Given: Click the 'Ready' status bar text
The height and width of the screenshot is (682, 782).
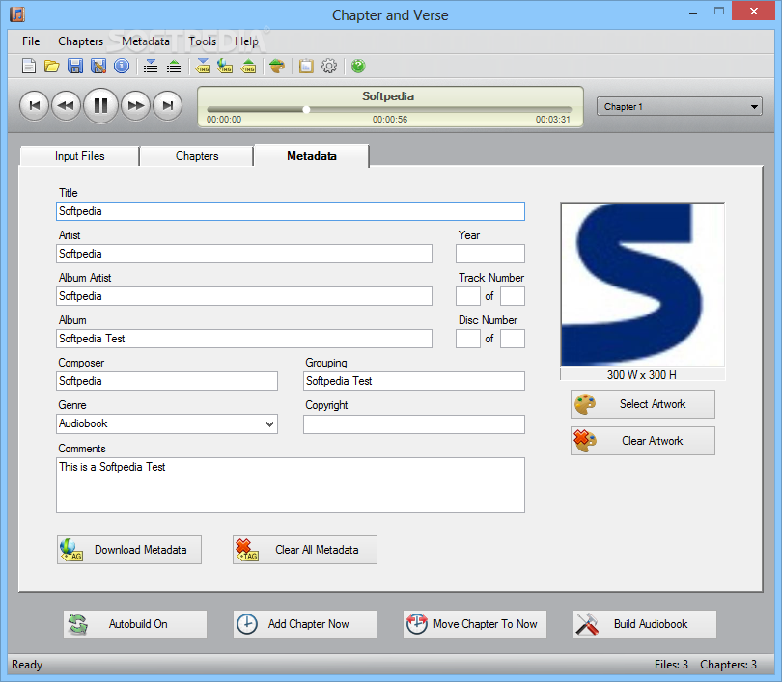Looking at the screenshot, I should (x=27, y=665).
